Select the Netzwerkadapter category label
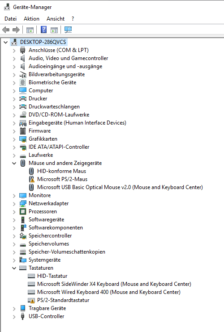The height and width of the screenshot is (332, 224). pos(49,203)
